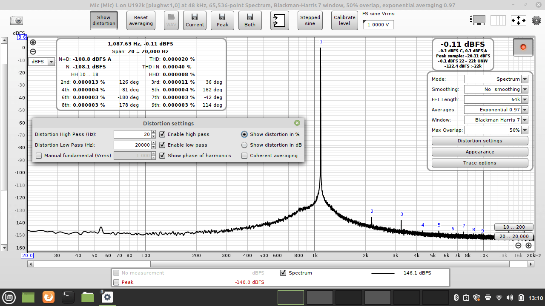545x306 pixels.
Task: Open the Terminal from the taskbar
Action: tap(68, 297)
